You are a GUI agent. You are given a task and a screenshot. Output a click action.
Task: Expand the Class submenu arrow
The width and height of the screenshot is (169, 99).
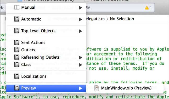click(80, 65)
